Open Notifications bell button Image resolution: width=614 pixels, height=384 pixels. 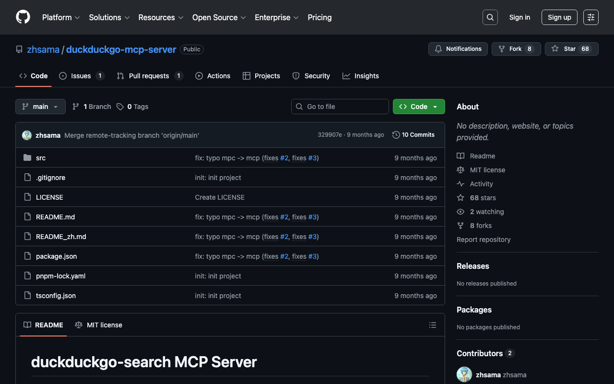(x=458, y=49)
